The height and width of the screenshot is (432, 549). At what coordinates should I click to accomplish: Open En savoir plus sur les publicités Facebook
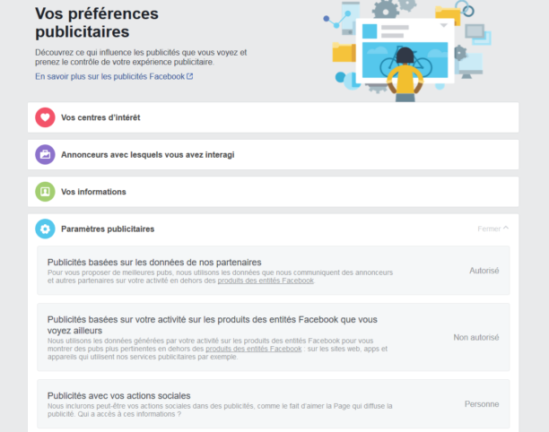coord(109,77)
